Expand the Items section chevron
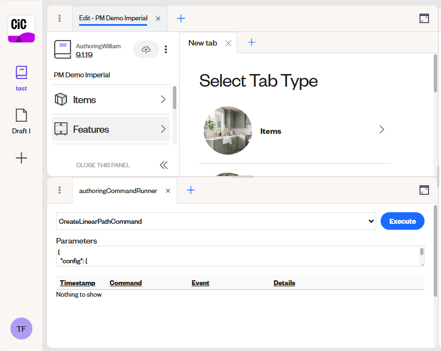The width and height of the screenshot is (441, 351). click(162, 99)
